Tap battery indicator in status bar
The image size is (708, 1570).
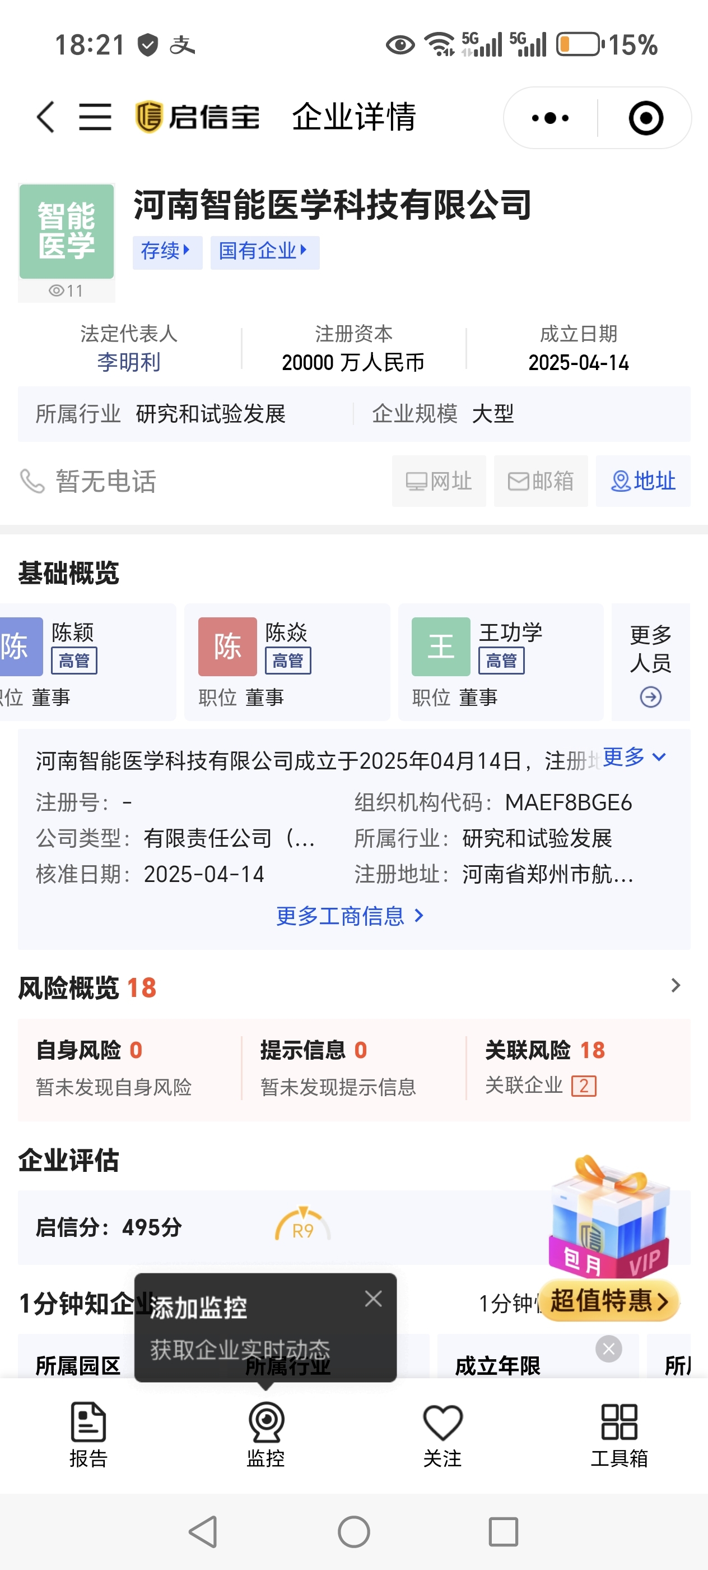click(580, 44)
